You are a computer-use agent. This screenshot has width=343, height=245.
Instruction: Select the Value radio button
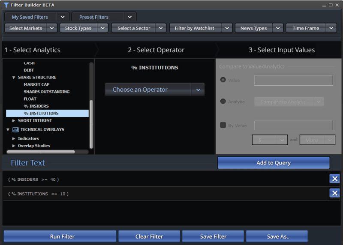point(223,80)
